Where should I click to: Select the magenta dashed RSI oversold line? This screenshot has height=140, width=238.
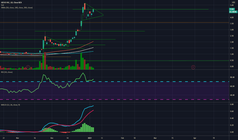pos(114,100)
